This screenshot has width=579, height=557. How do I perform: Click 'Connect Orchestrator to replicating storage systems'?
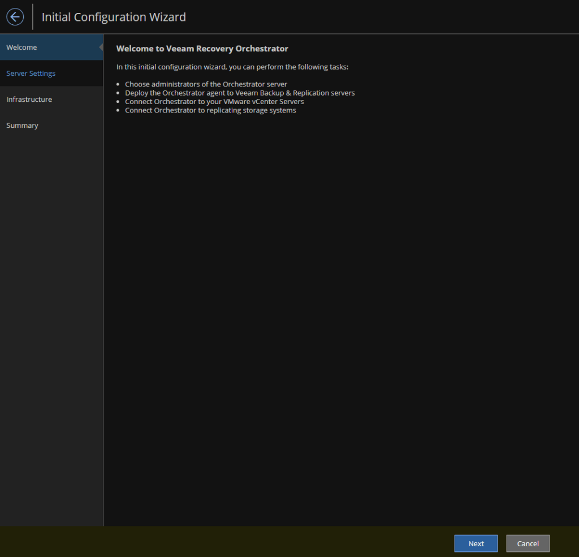(x=210, y=110)
